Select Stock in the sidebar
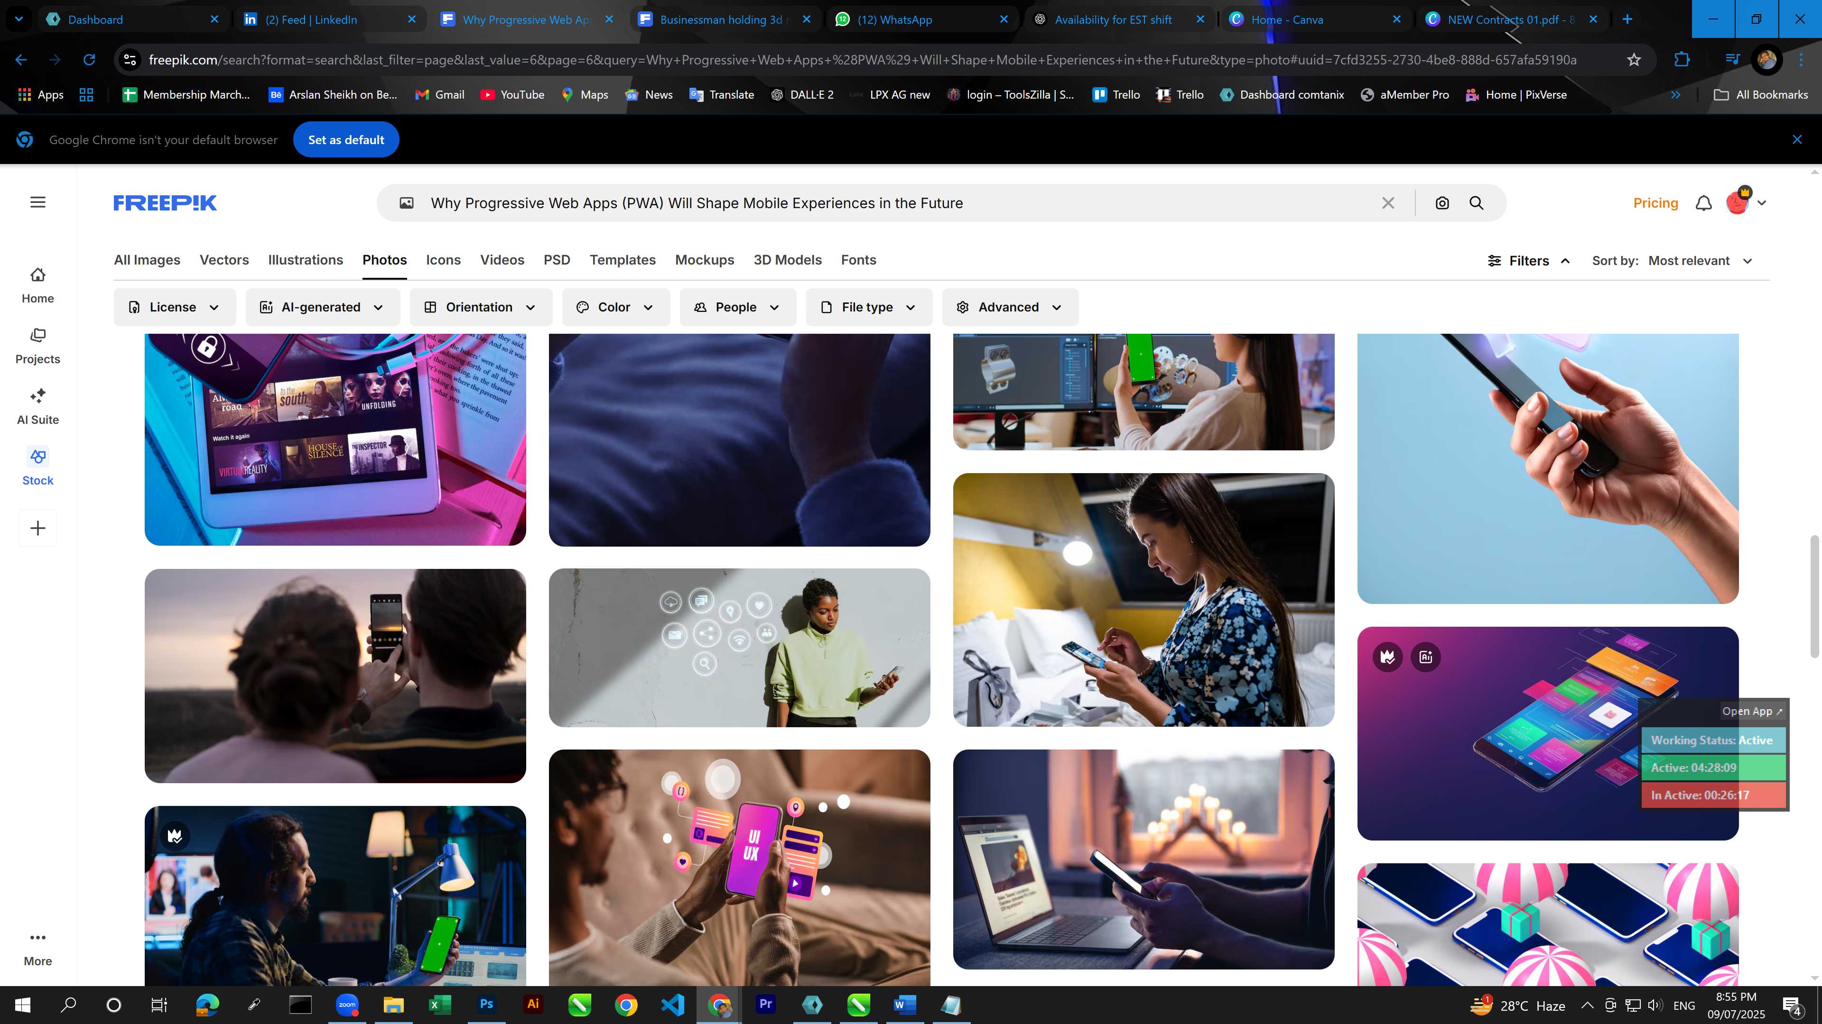Image resolution: width=1822 pixels, height=1024 pixels. click(37, 467)
